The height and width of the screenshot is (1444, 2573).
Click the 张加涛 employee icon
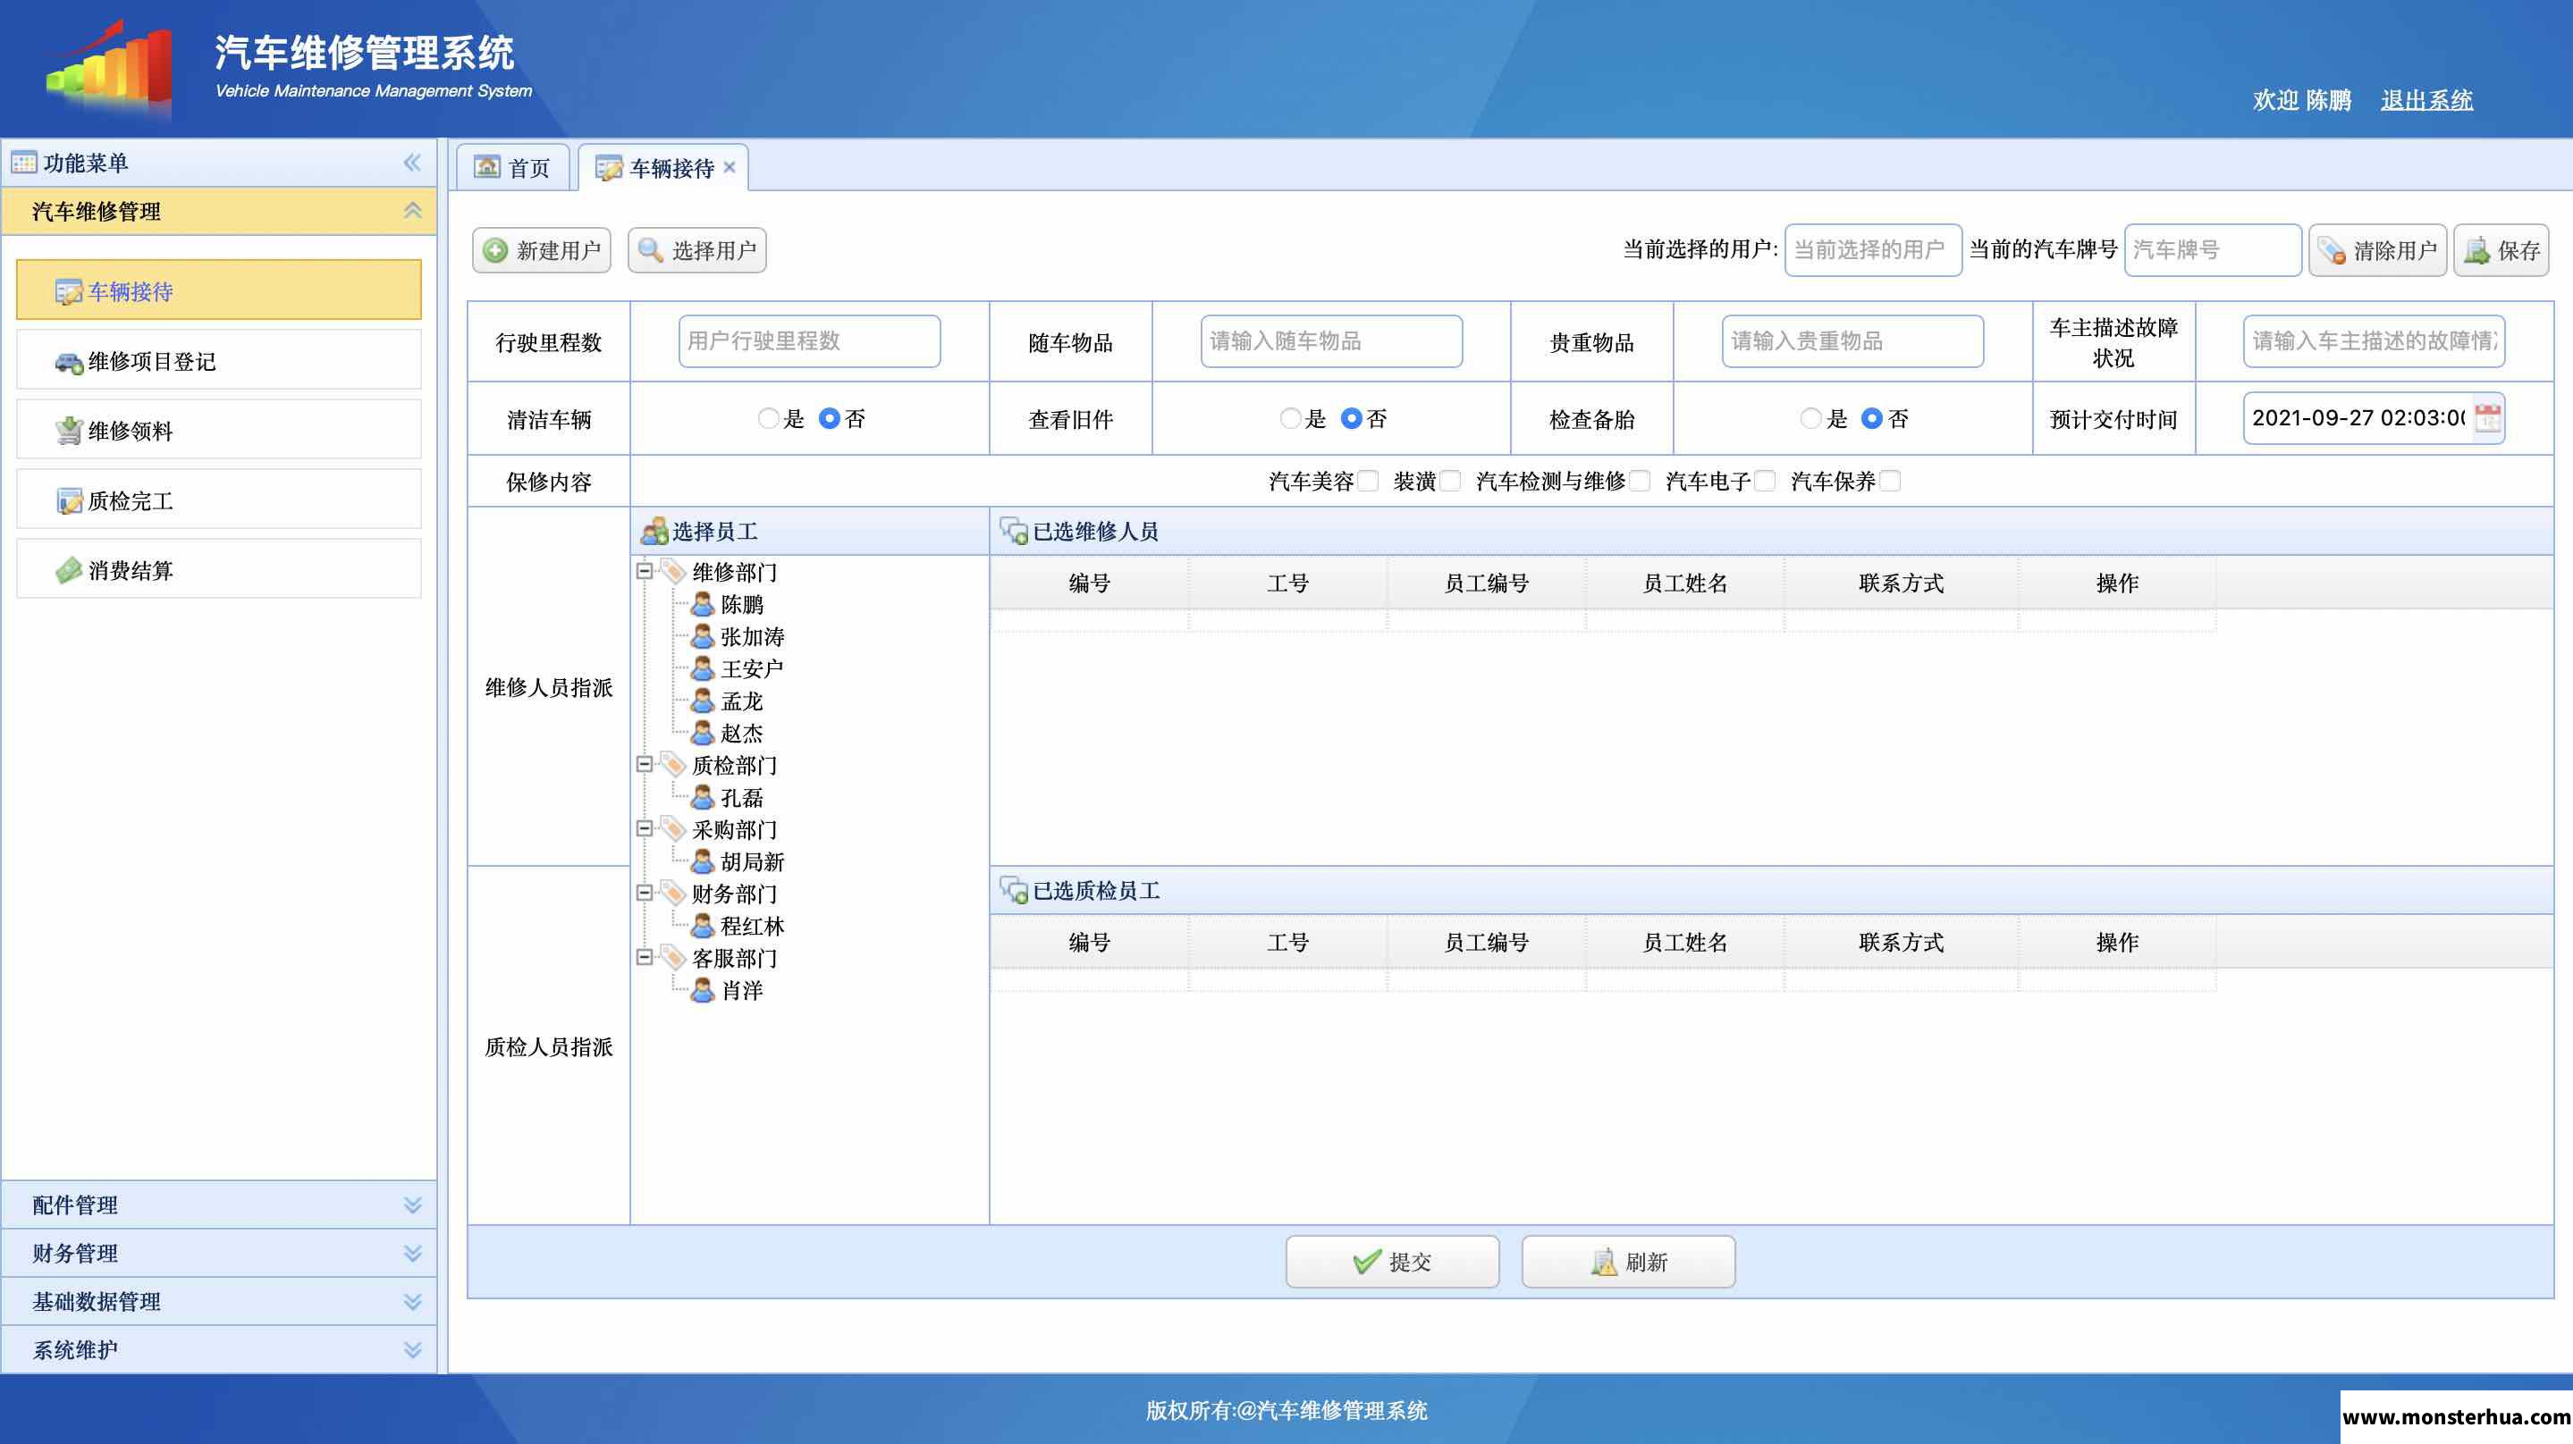click(x=702, y=636)
